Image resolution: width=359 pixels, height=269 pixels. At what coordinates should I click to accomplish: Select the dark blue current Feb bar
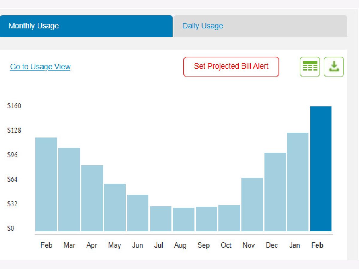321,169
